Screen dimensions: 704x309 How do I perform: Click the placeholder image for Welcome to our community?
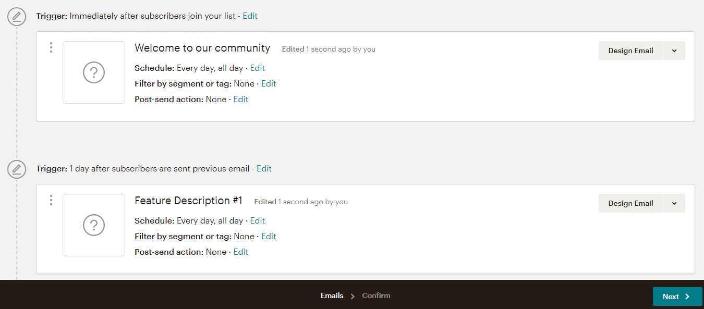[x=93, y=72]
